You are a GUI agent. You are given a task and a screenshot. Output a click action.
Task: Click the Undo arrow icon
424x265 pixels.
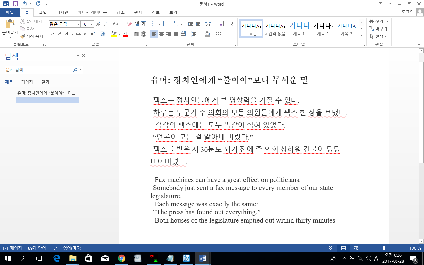(25, 4)
